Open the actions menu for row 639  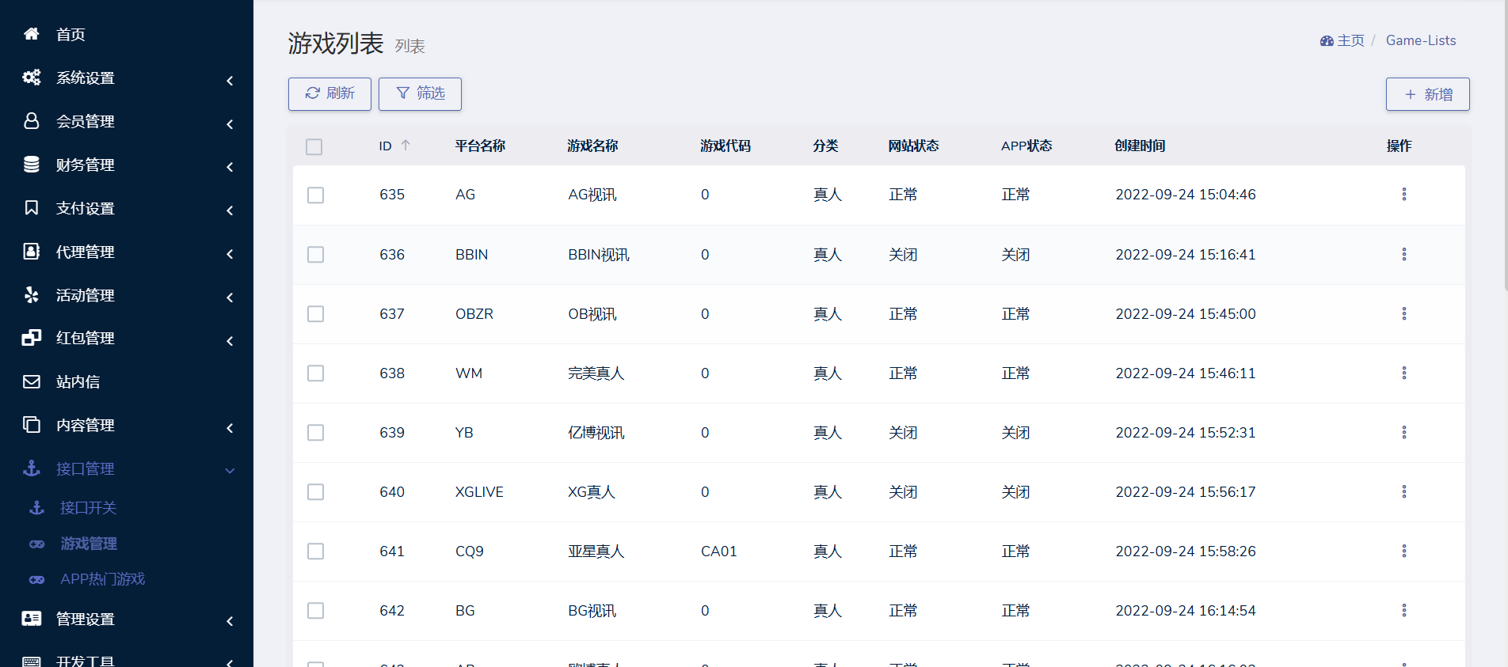point(1404,433)
